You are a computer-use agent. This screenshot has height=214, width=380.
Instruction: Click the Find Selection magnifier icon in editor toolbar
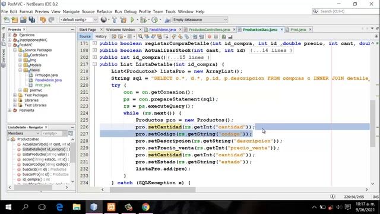[x=140, y=36]
